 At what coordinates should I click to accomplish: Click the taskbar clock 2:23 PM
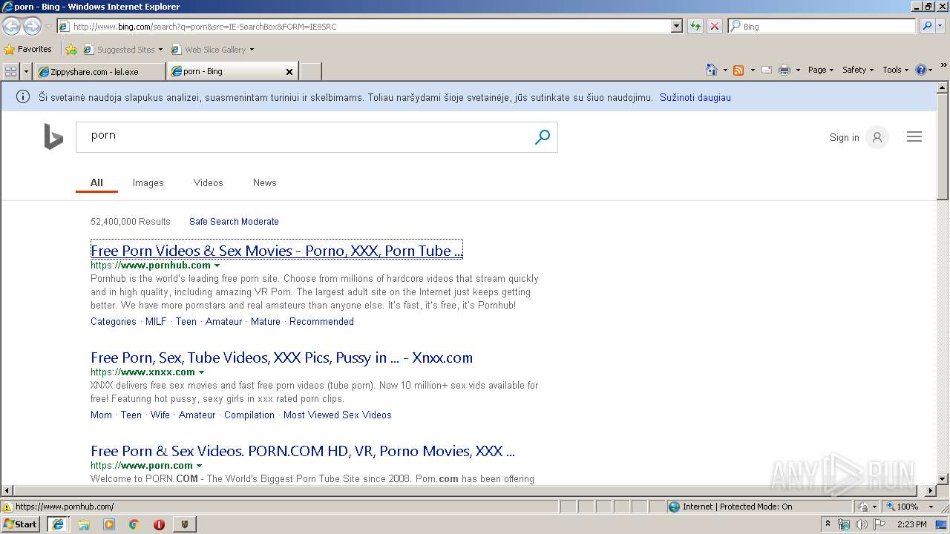[912, 524]
